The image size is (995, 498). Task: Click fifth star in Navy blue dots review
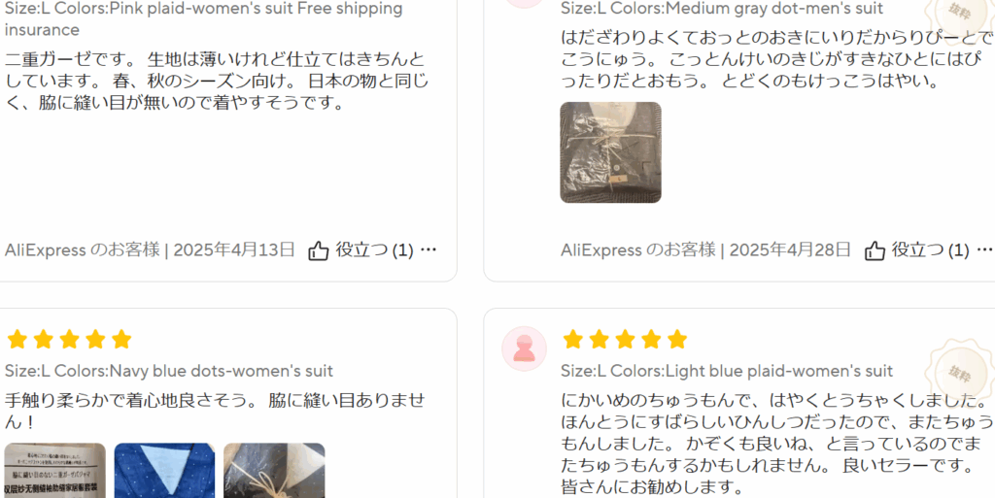[121, 340]
